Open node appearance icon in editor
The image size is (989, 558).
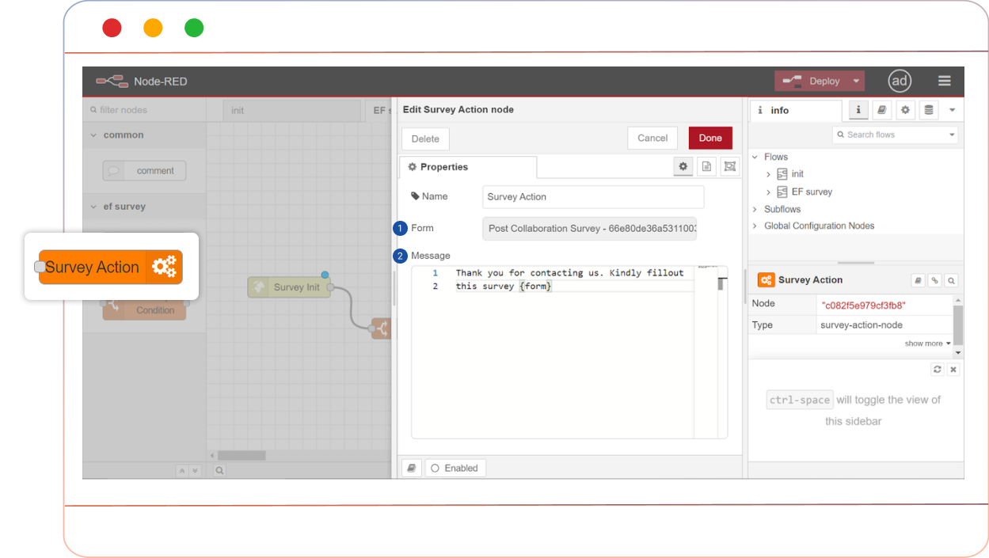click(x=729, y=166)
